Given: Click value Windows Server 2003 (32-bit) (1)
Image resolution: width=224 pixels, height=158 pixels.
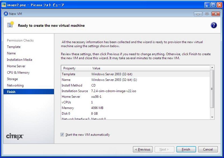Looking at the screenshot, I should [114, 80].
